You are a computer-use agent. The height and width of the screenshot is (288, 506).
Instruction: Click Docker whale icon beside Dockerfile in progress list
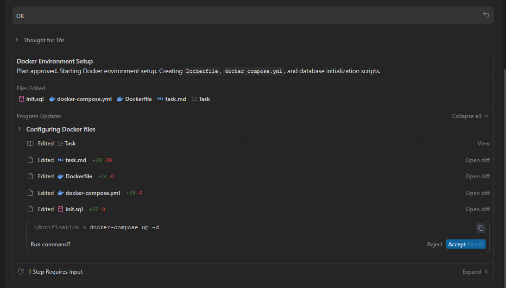pos(60,176)
